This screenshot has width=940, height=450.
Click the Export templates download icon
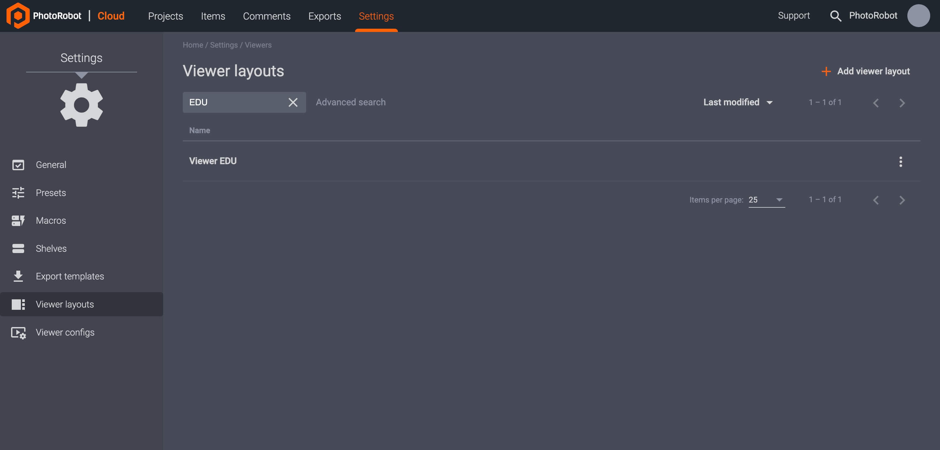click(19, 276)
